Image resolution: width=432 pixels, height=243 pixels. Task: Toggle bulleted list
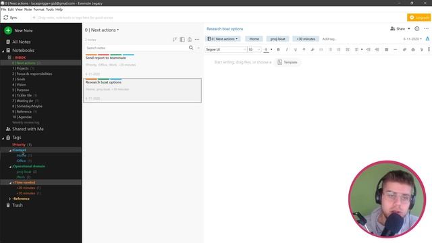pos(330,49)
